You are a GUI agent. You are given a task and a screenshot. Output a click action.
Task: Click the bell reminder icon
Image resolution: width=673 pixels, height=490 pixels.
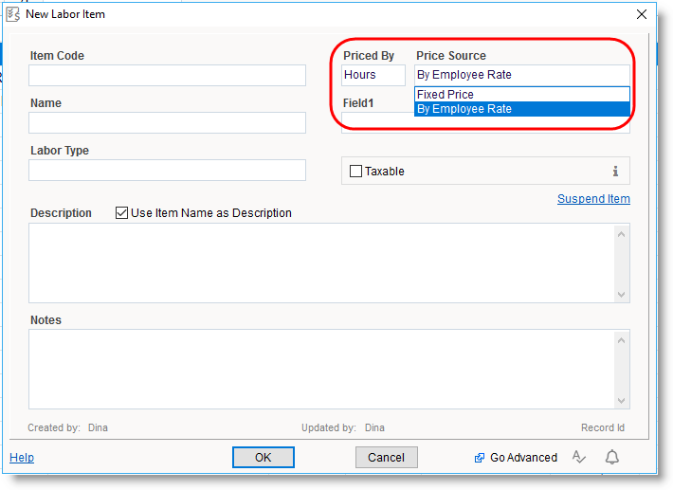(x=612, y=458)
